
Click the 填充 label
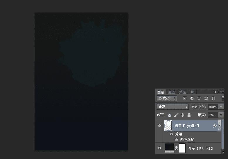[x=202, y=115]
